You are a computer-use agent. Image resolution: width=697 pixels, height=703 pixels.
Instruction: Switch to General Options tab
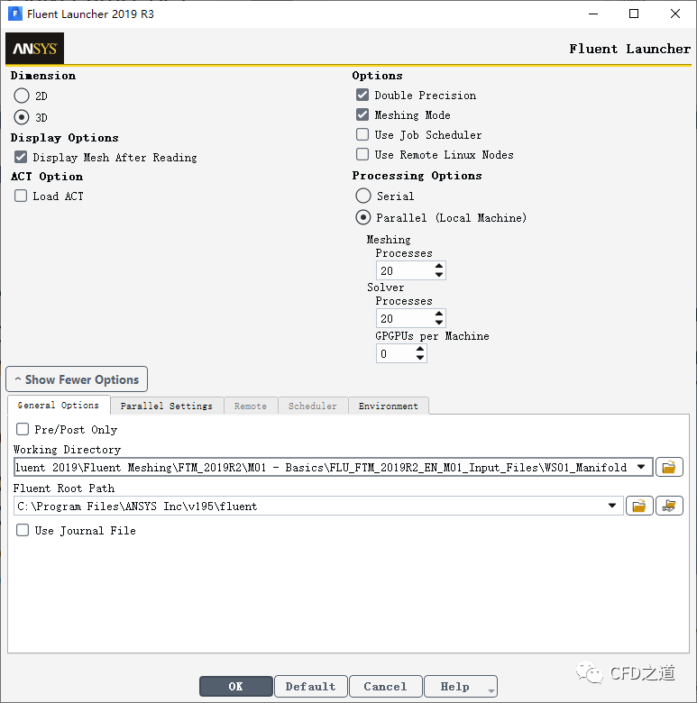[59, 405]
